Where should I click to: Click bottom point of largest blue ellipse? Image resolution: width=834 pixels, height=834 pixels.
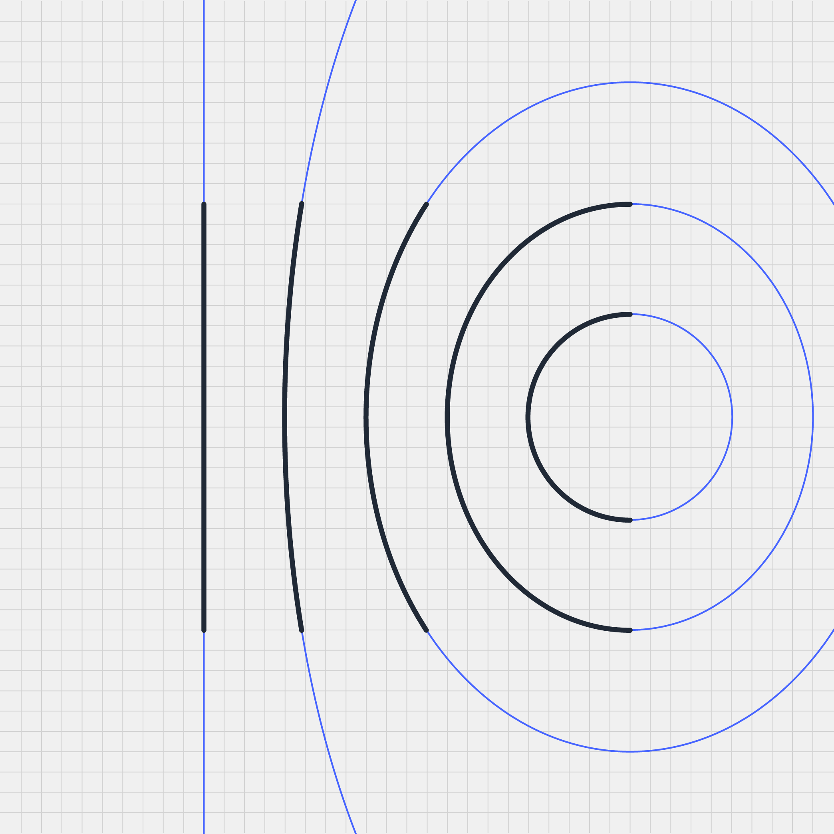630,752
